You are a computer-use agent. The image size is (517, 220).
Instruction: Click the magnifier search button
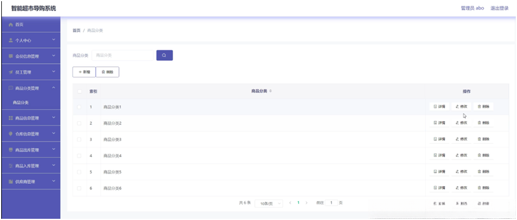(164, 55)
